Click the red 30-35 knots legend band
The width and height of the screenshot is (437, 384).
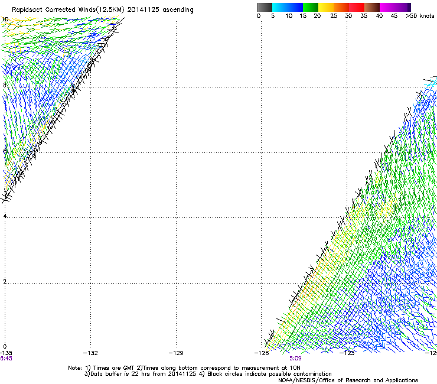357,7
